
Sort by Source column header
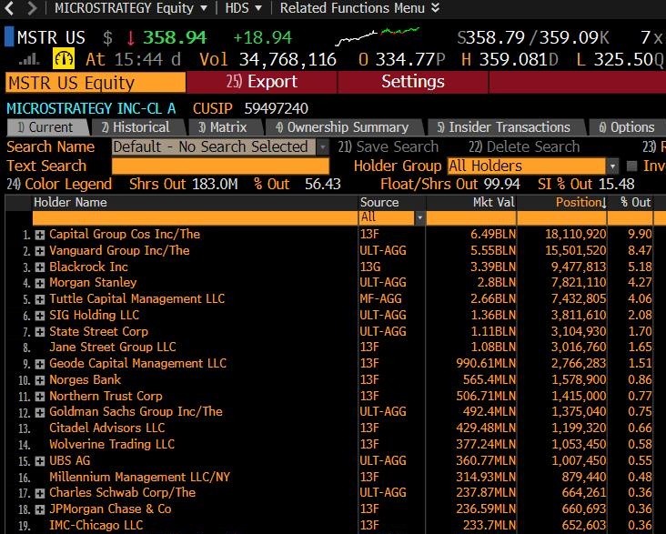tap(379, 202)
